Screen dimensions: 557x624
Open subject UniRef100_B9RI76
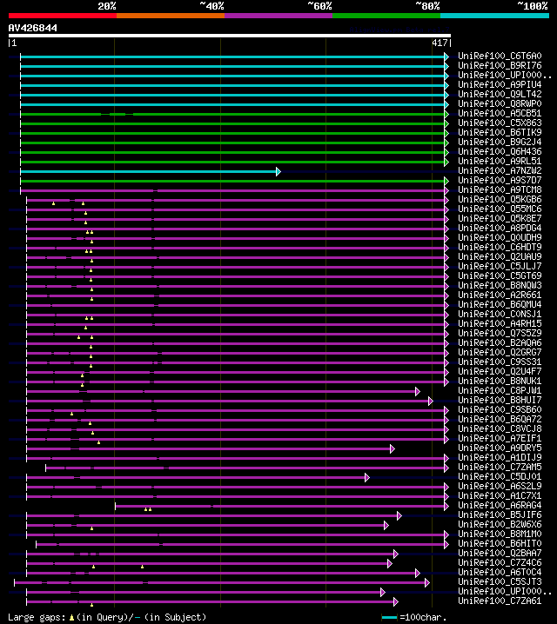pos(500,66)
